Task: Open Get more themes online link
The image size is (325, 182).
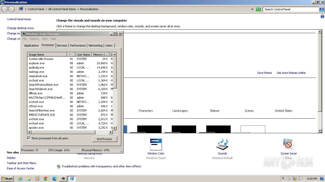Action: coord(291,73)
